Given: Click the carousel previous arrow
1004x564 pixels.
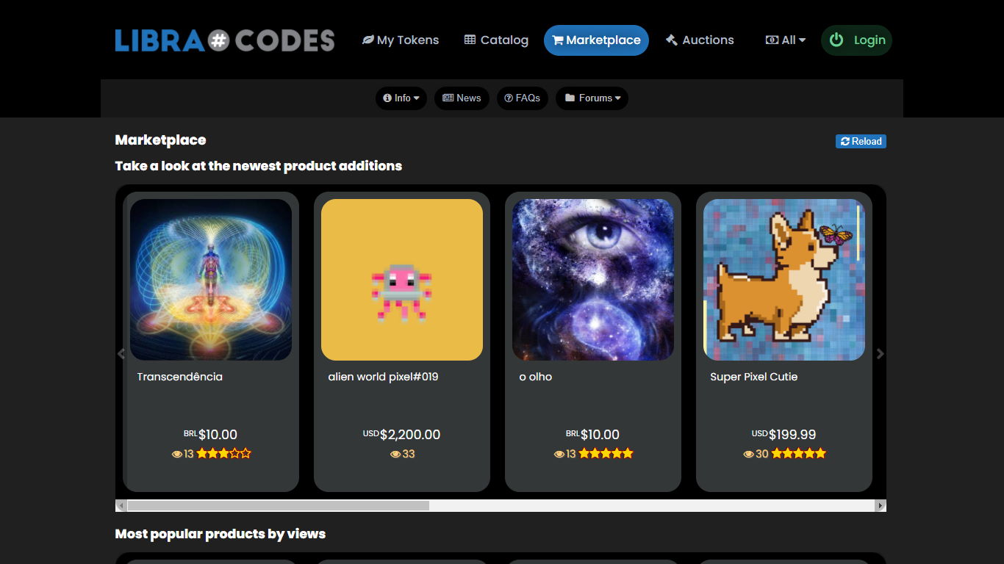Looking at the screenshot, I should tap(121, 354).
